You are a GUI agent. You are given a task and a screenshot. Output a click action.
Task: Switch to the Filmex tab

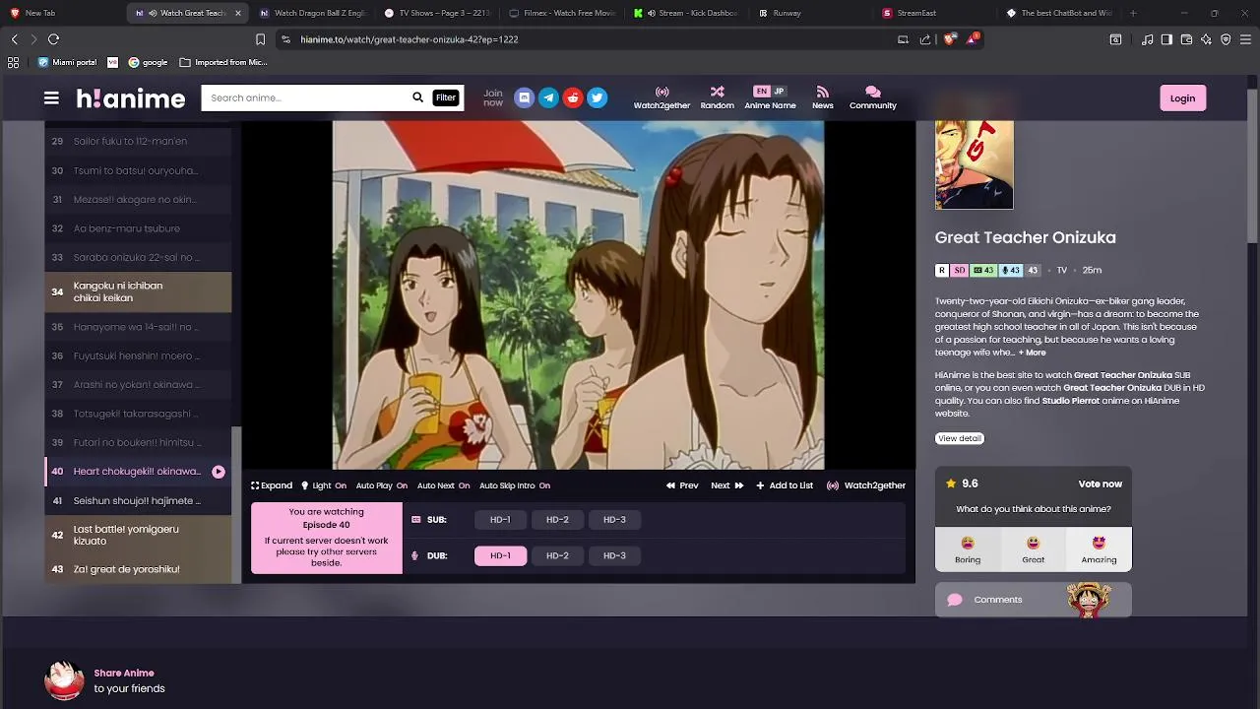pos(563,13)
